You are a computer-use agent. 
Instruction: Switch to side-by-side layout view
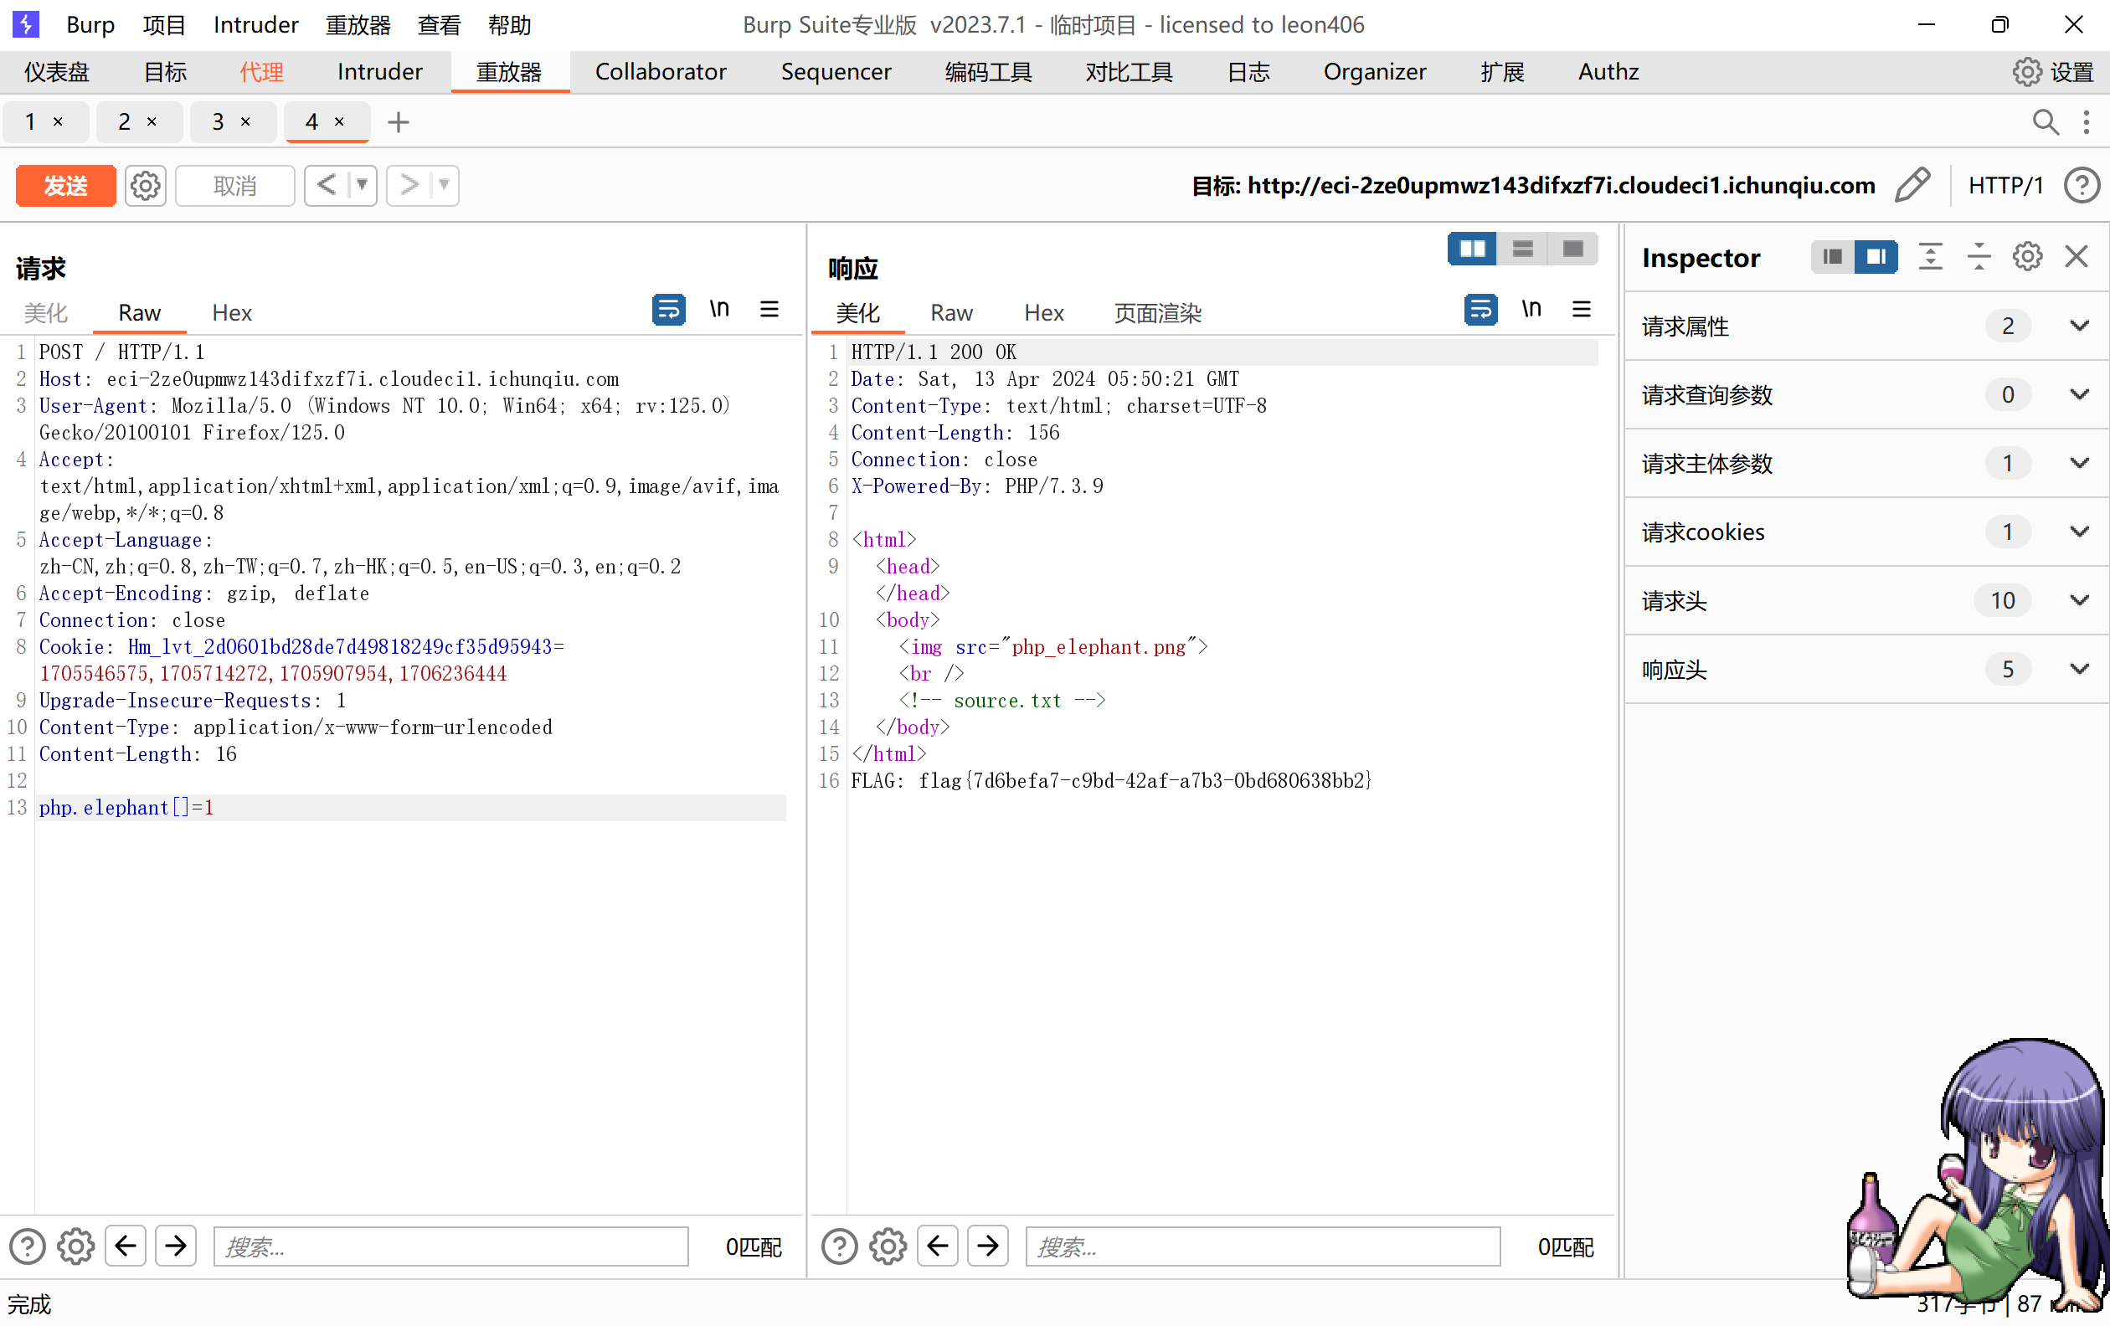coord(1472,249)
